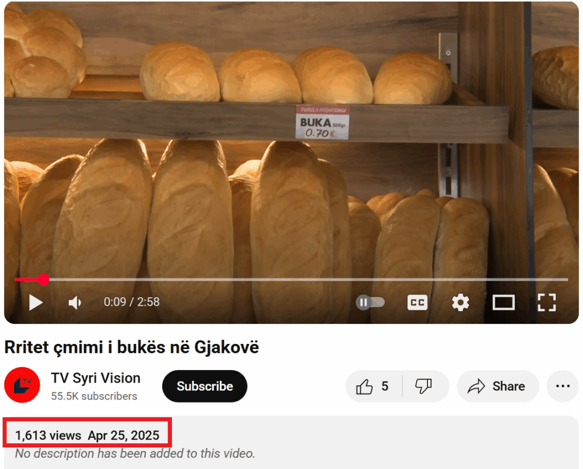This screenshot has height=469, width=583.
Task: Click the video frame showing the BUKA price tag
Action: 322,123
